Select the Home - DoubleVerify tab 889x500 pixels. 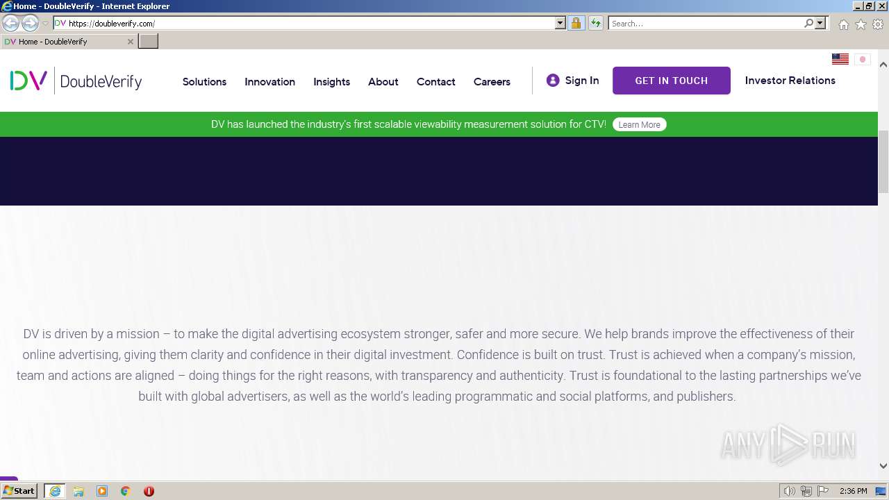click(69, 42)
